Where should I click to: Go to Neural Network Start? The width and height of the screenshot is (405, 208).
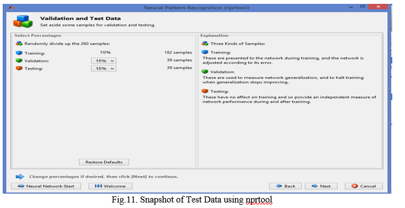point(46,186)
